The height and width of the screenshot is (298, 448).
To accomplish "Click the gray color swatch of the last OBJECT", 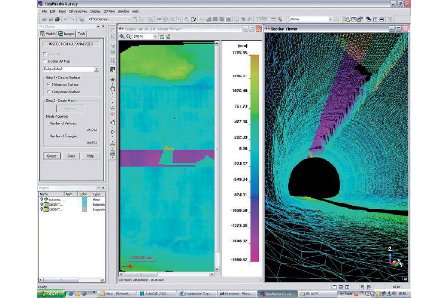I will click(84, 209).
